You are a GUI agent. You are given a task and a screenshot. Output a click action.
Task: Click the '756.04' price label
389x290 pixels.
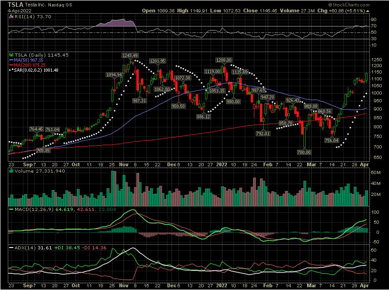332,140
